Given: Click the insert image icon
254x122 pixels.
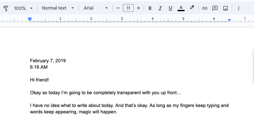Looking at the screenshot, I should [x=226, y=8].
